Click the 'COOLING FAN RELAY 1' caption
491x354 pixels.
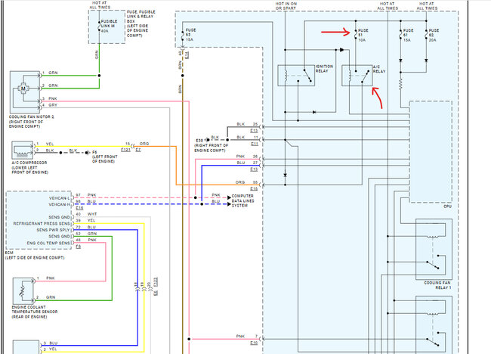[437, 285]
